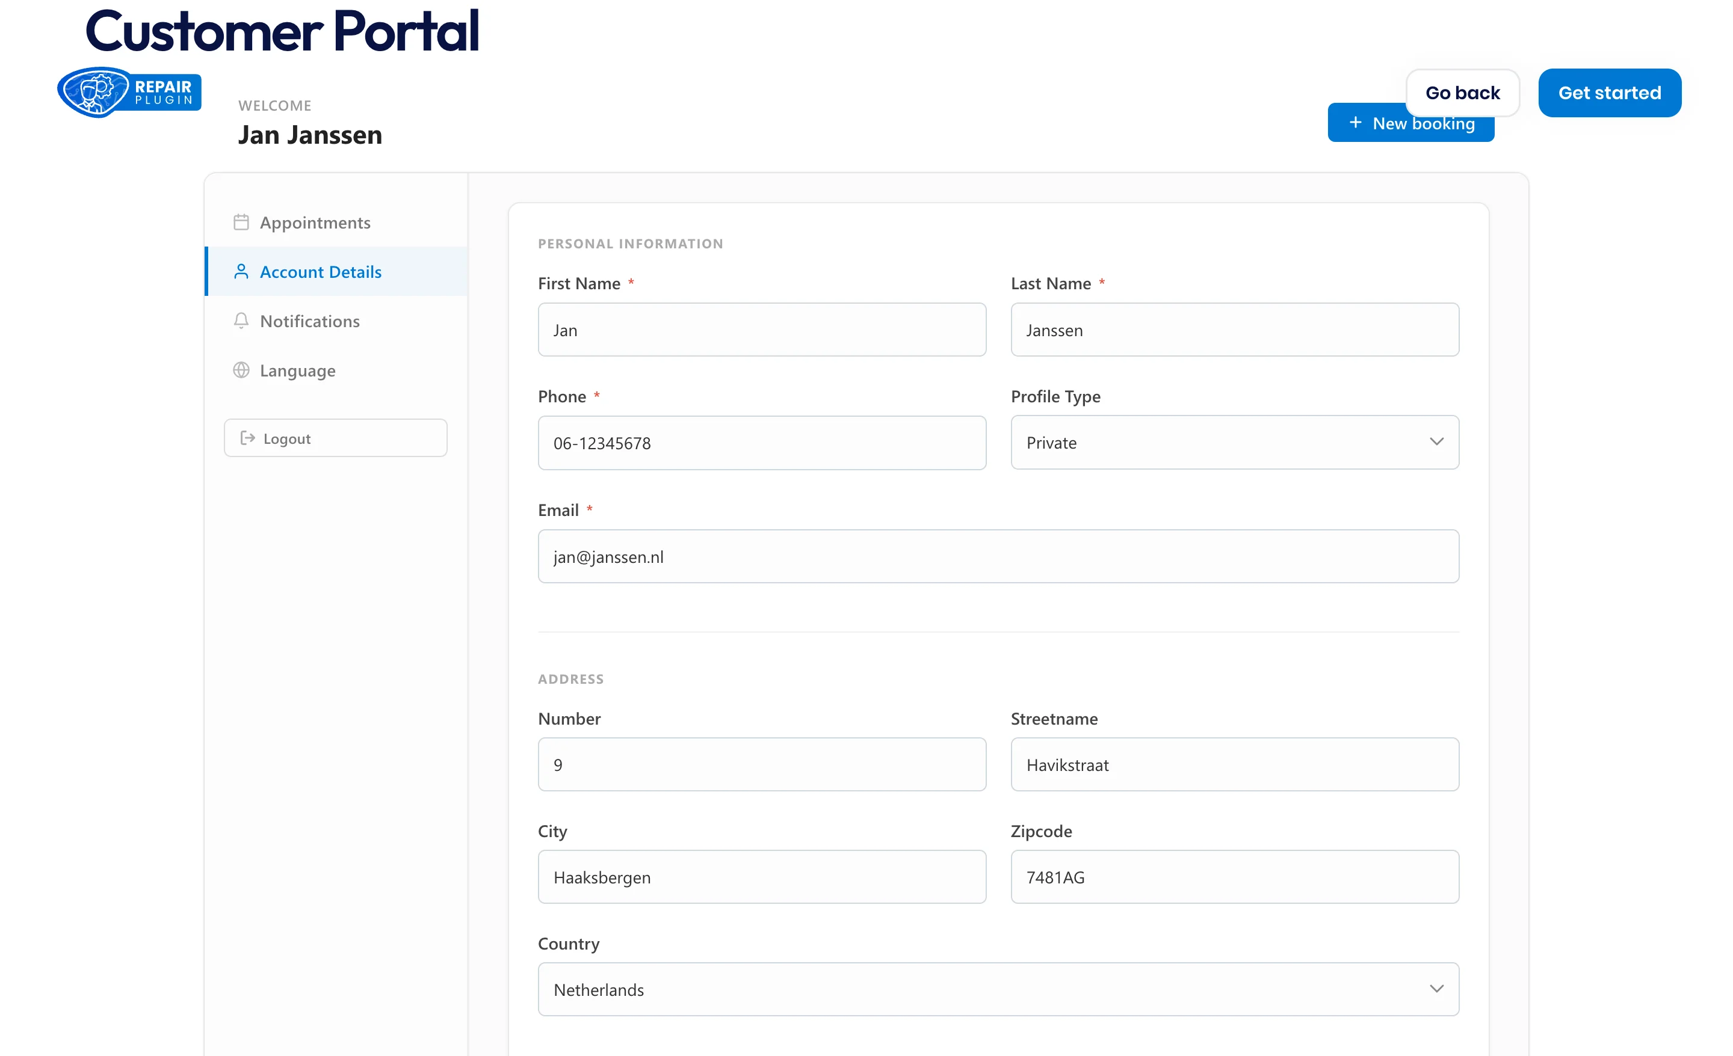Select Account Details in the sidebar
The image size is (1733, 1056).
click(x=336, y=271)
